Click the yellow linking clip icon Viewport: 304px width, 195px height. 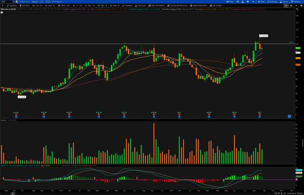pos(17,1)
